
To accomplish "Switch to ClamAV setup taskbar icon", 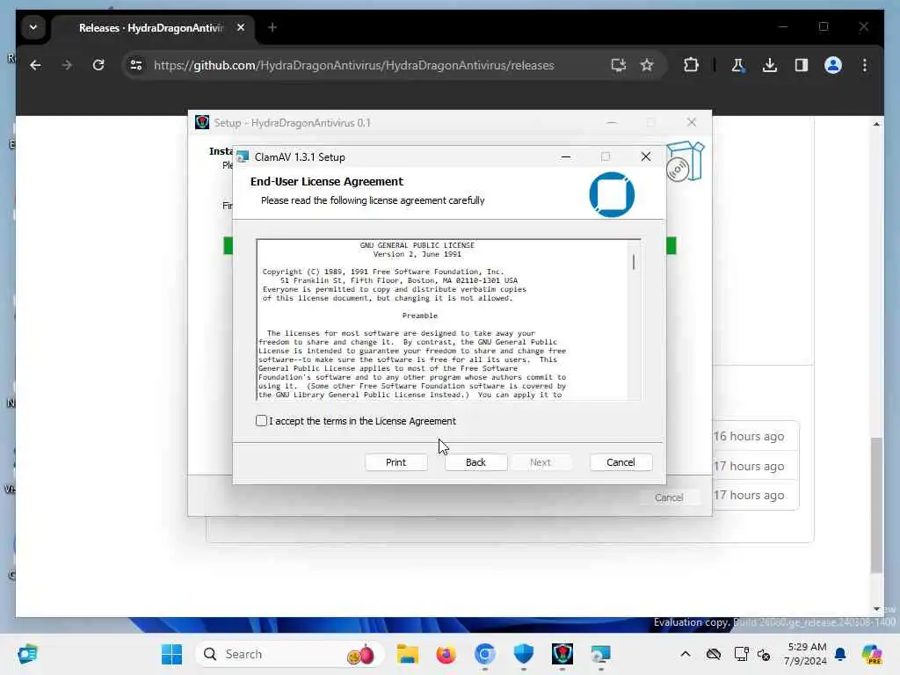I will [601, 654].
